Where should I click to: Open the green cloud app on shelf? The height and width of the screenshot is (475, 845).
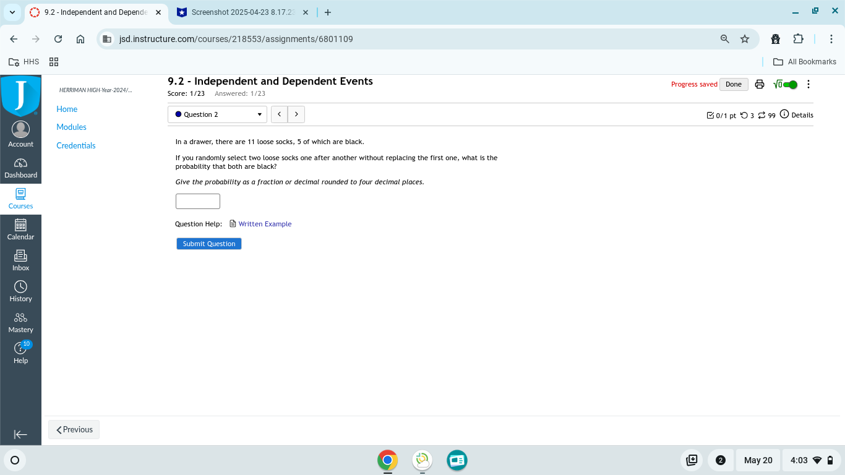pos(422,460)
